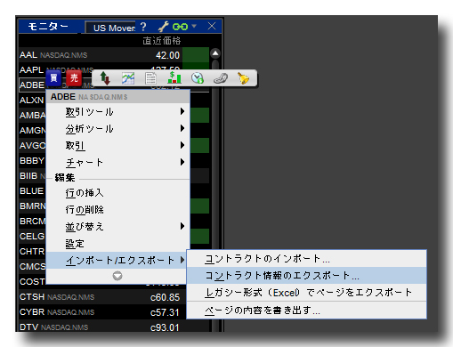453x347 pixels.
Task: Open the チャート submenu
Action: [x=118, y=163]
